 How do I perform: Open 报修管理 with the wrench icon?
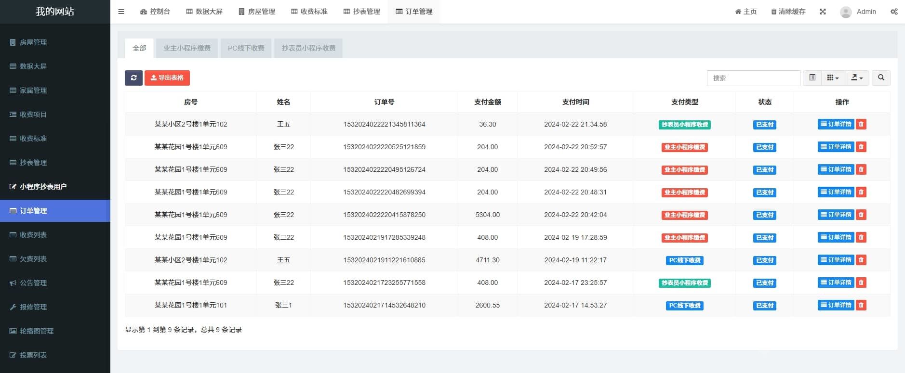point(33,307)
